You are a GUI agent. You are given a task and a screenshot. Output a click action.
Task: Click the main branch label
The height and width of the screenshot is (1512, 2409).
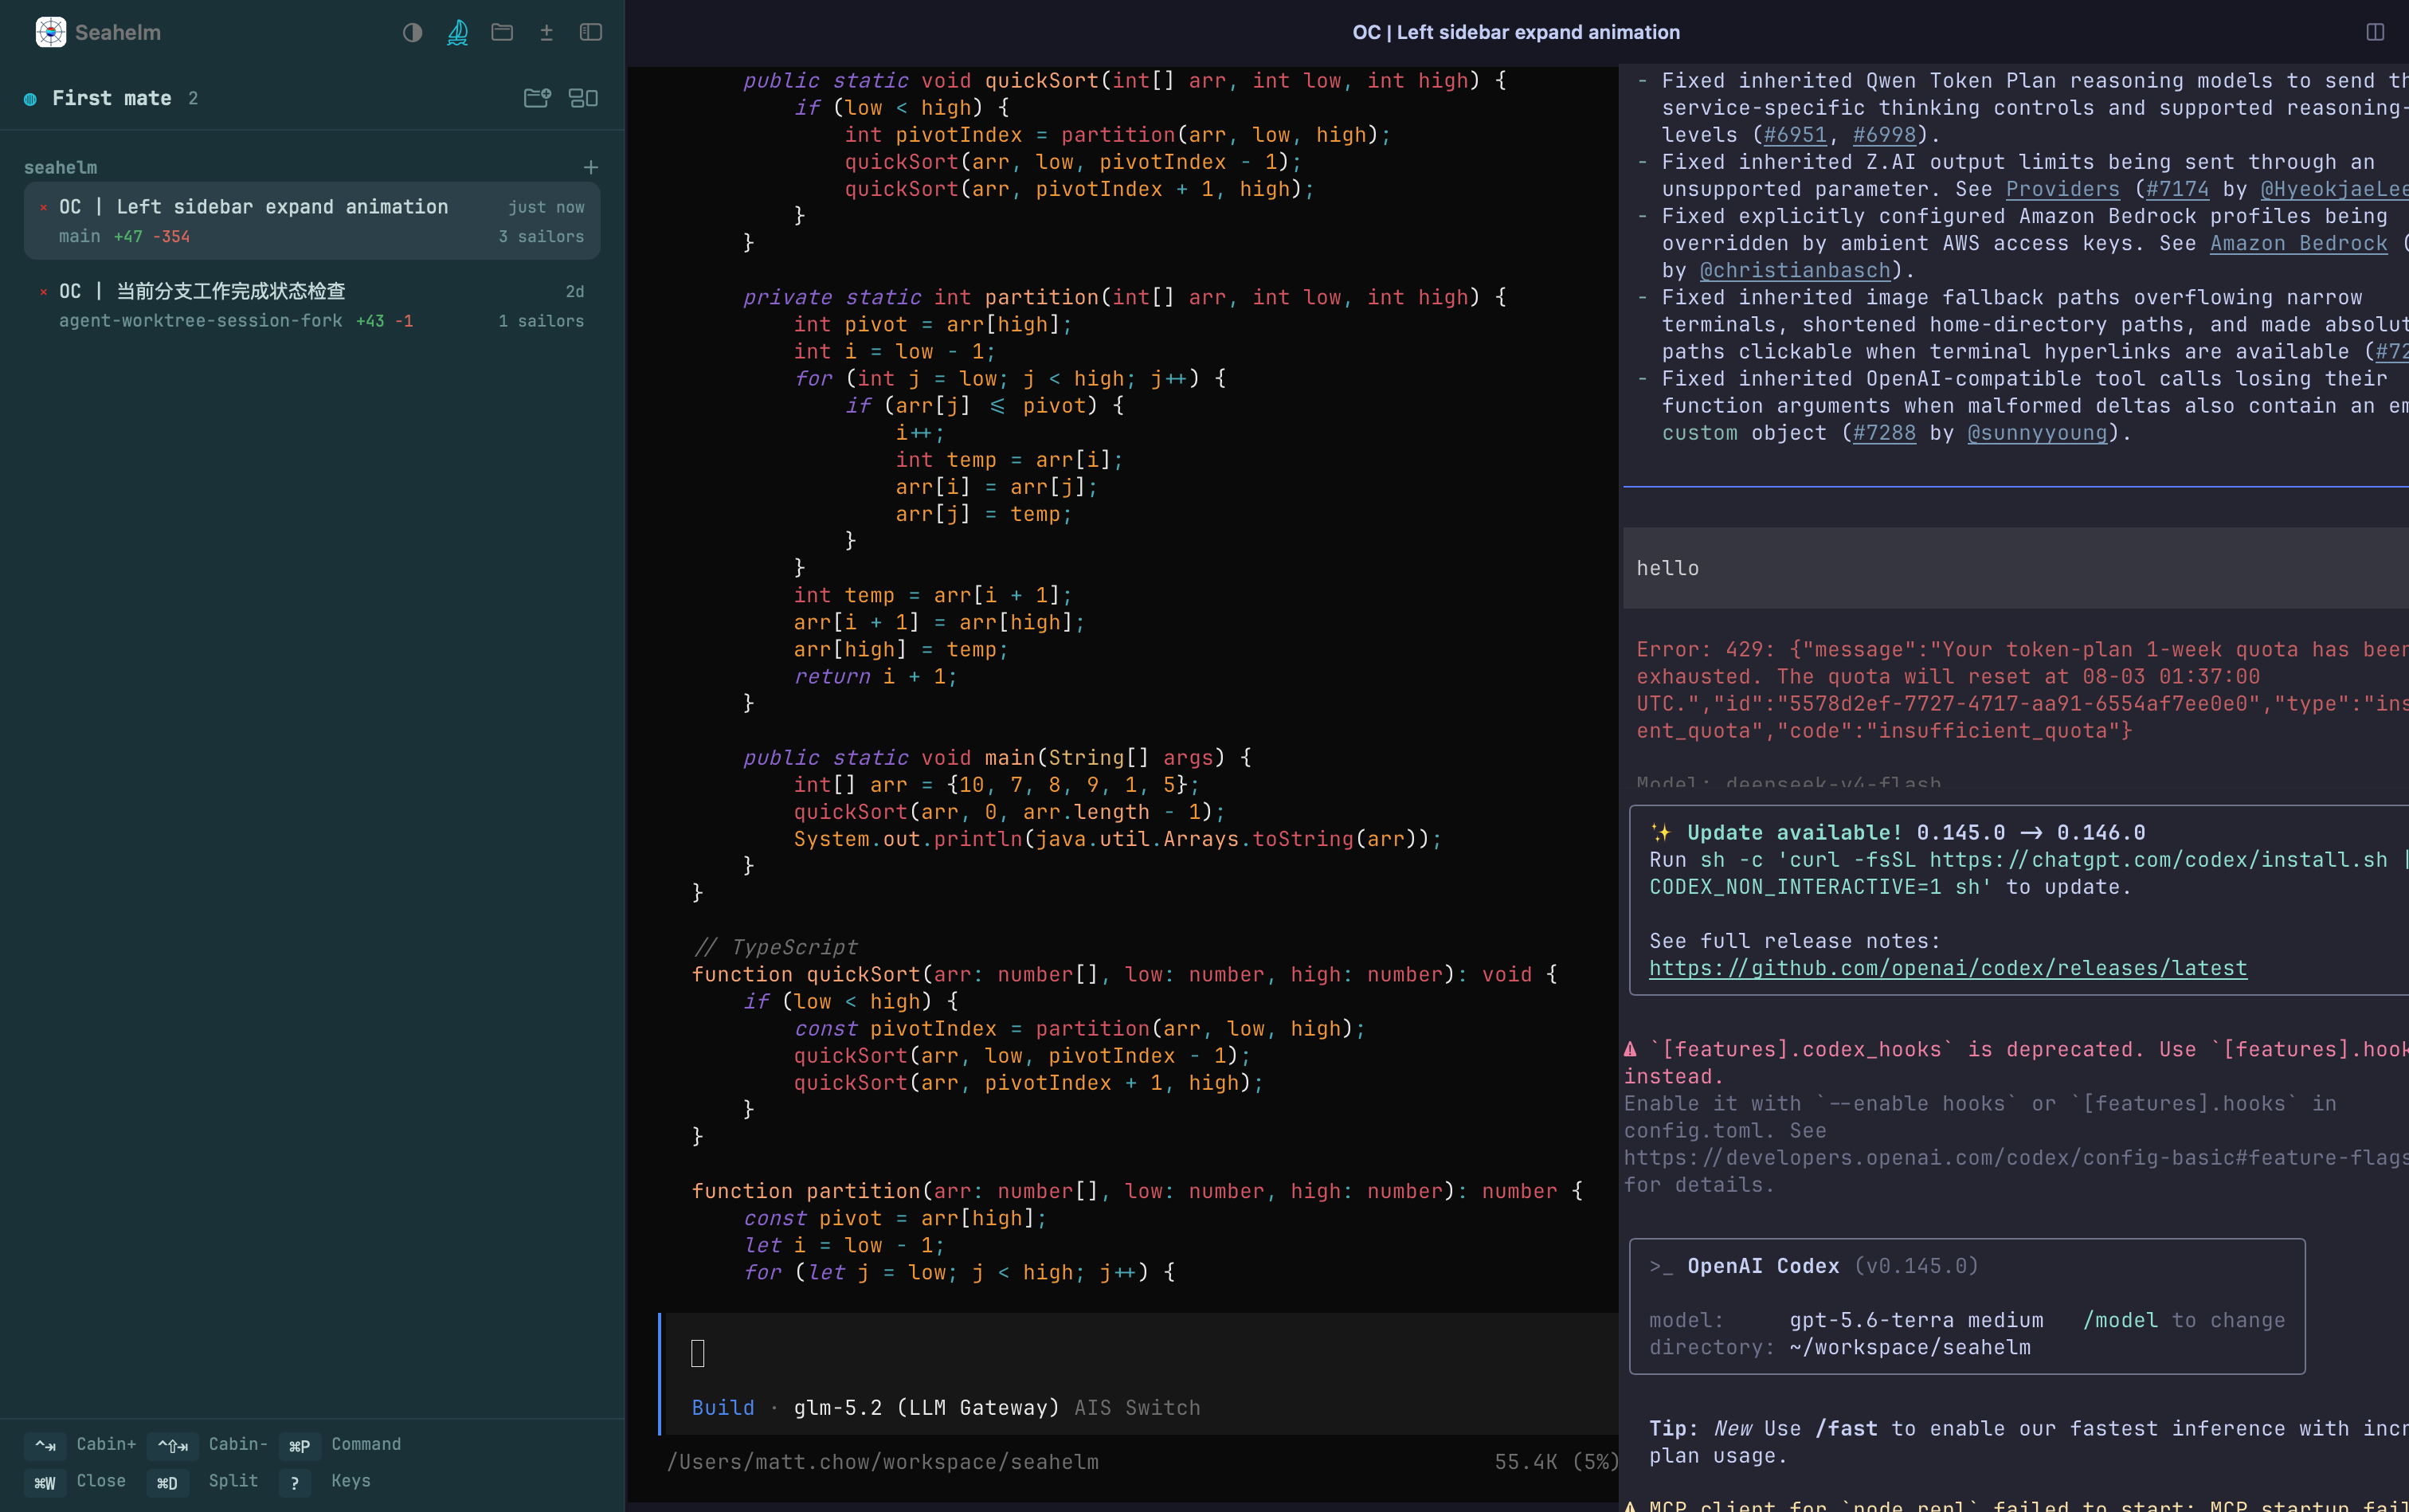79,236
